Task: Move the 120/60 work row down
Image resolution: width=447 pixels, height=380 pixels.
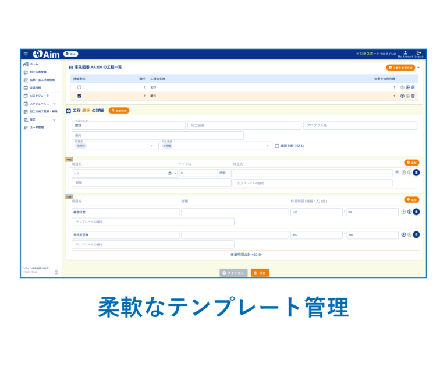Action: (409, 212)
